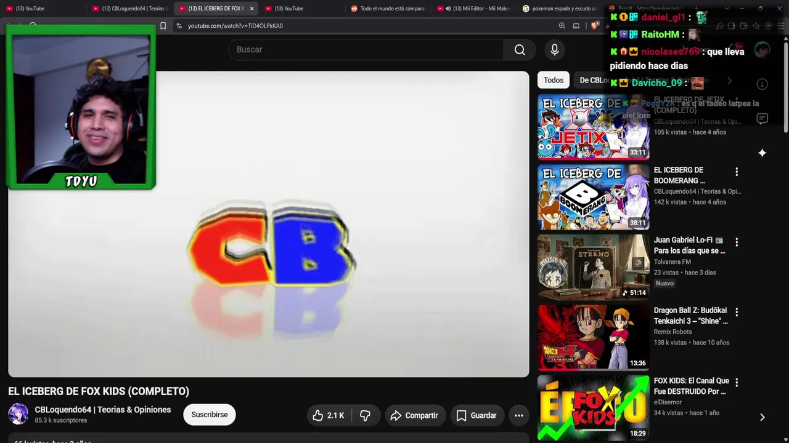Bookmark this page in the address bar
Image resolution: width=789 pixels, height=443 pixels.
pyautogui.click(x=163, y=26)
